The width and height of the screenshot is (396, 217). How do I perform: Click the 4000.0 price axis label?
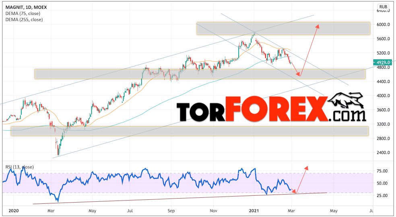[x=383, y=95]
